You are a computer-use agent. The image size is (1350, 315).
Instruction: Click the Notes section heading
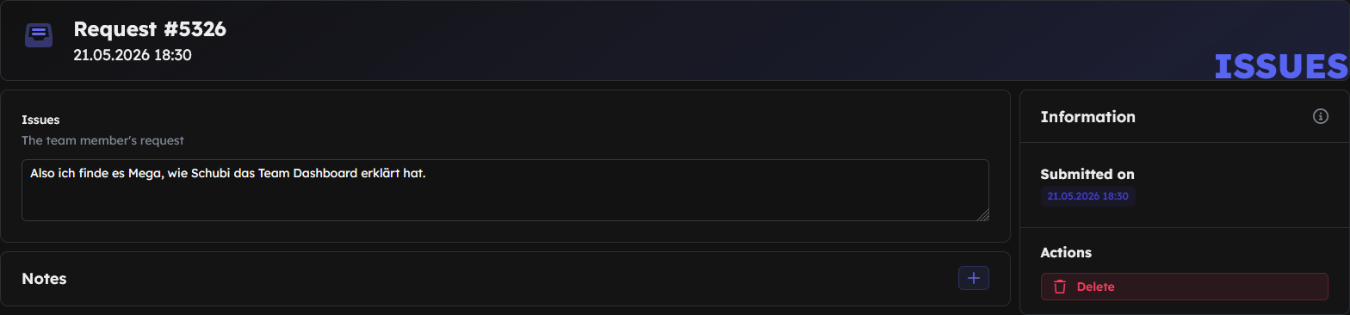click(x=44, y=279)
